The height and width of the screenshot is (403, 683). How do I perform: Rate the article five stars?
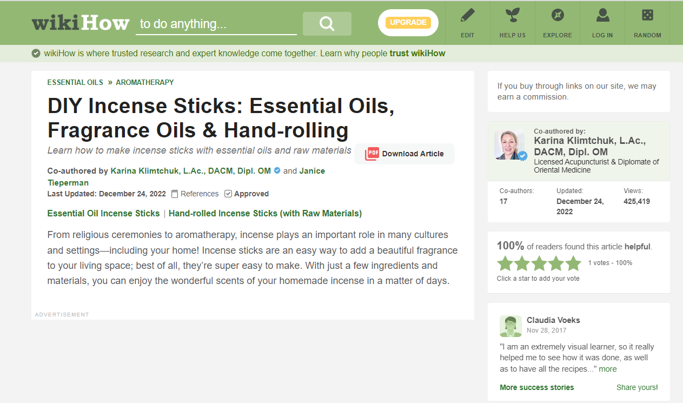coord(573,263)
